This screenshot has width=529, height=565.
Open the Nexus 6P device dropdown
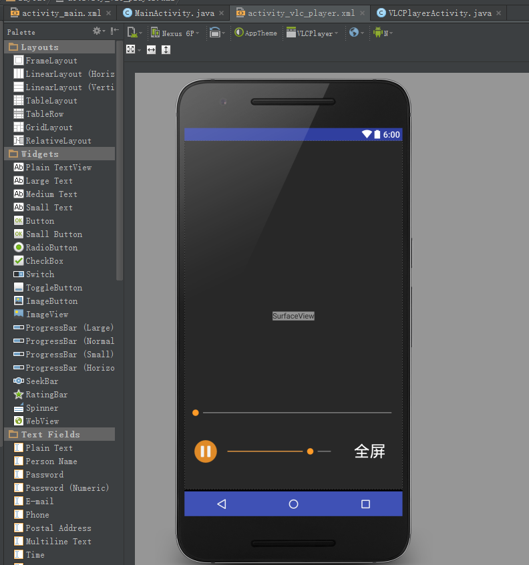coord(176,33)
